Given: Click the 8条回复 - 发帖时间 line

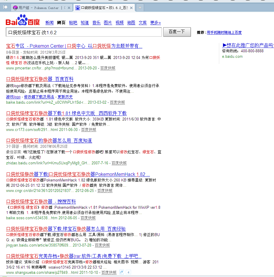Looking at the screenshot, I should tap(36, 52).
